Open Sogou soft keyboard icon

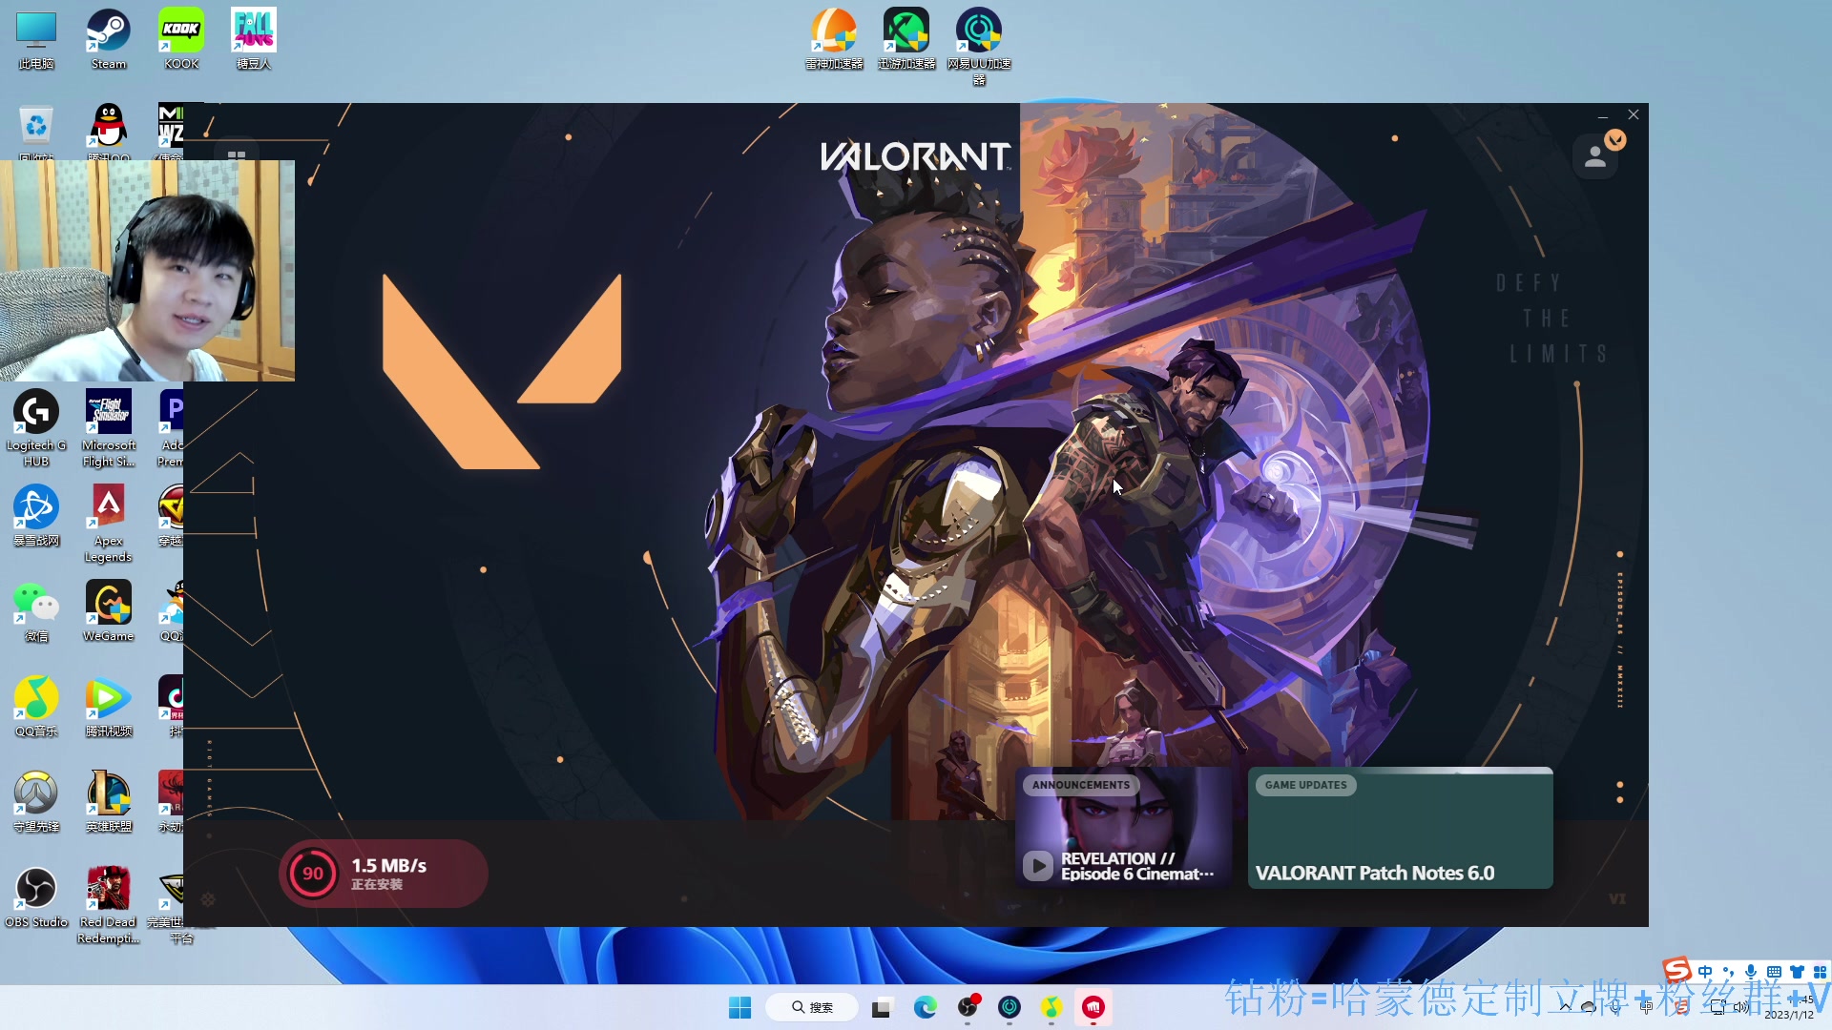click(x=1774, y=972)
